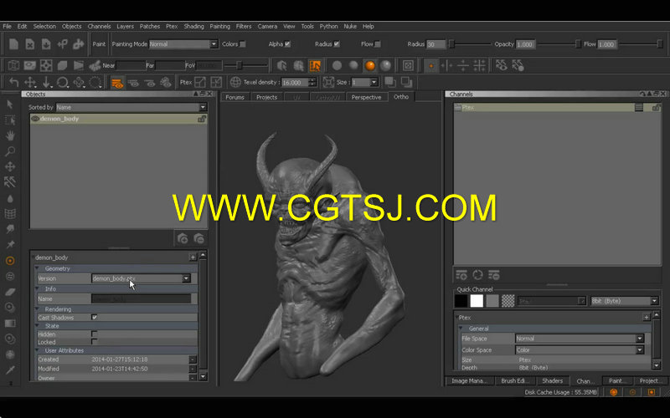The image size is (670, 418).
Task: Pick the black Quick Channel swatch
Action: click(x=461, y=301)
